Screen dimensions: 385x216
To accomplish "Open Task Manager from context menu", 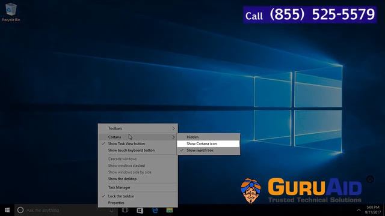I will click(x=138, y=187).
